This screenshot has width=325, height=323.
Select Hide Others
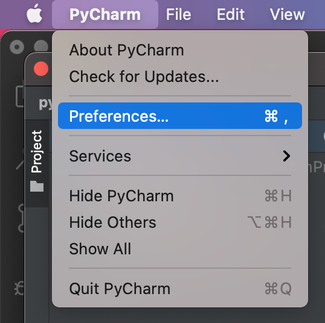click(x=180, y=222)
